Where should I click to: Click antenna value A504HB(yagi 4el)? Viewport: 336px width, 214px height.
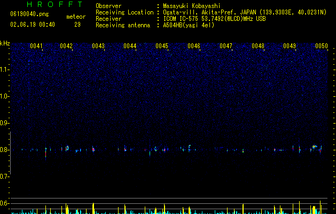coord(189,25)
